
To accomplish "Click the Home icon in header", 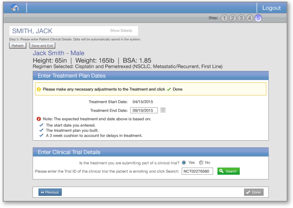I will [x=15, y=8].
